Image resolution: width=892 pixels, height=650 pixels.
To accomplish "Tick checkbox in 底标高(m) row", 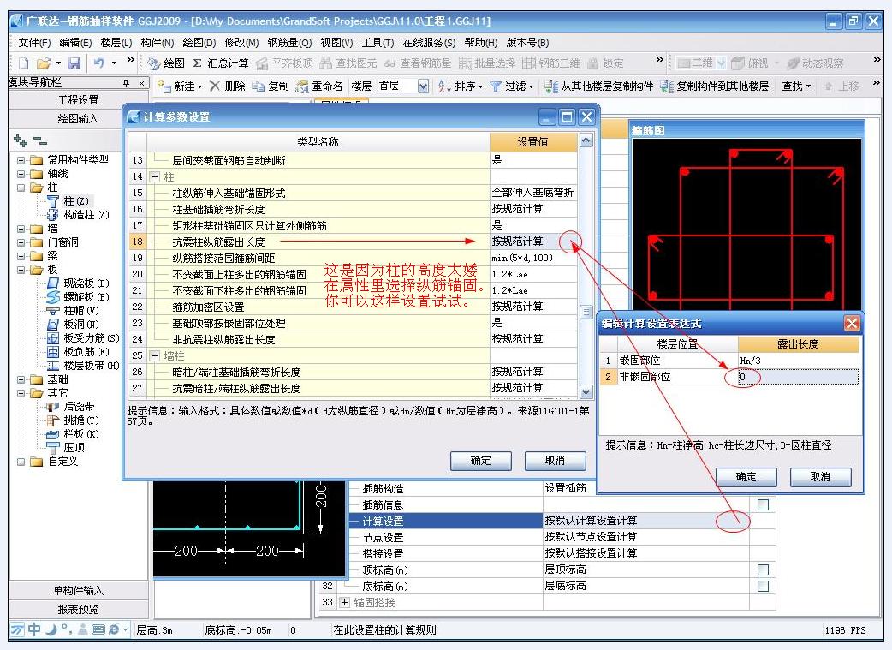I will coord(764,587).
